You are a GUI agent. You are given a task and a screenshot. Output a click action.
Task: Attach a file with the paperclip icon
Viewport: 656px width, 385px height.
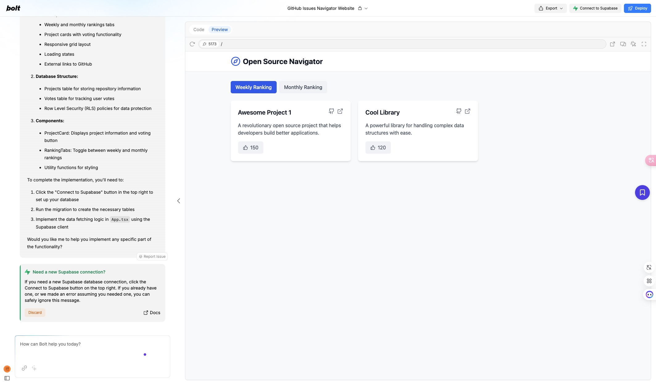pyautogui.click(x=24, y=368)
